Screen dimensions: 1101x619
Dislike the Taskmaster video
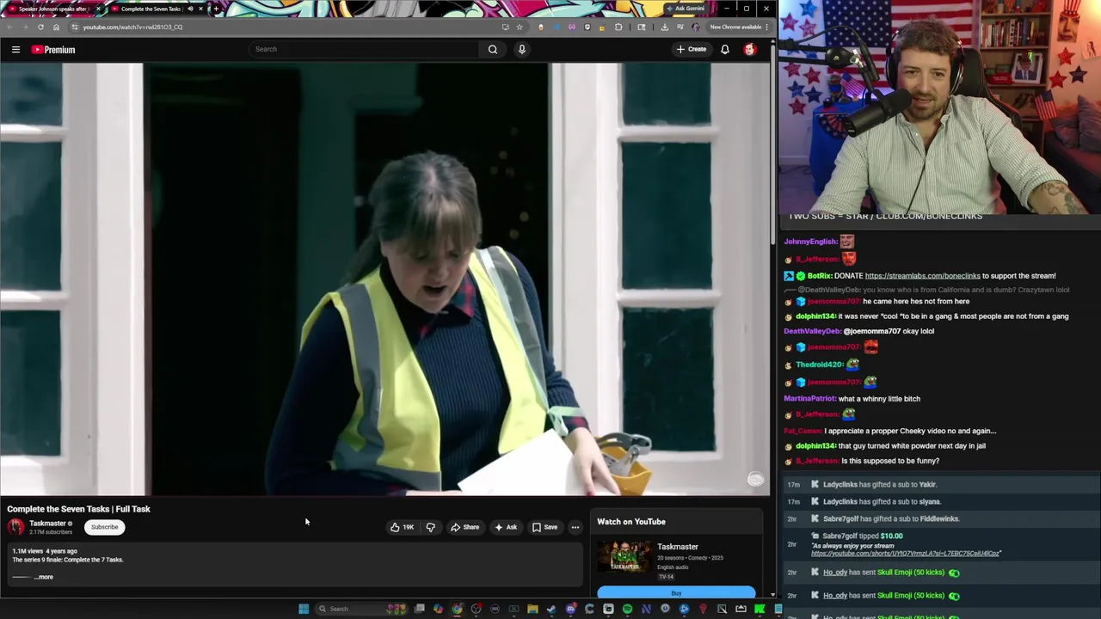coord(430,527)
